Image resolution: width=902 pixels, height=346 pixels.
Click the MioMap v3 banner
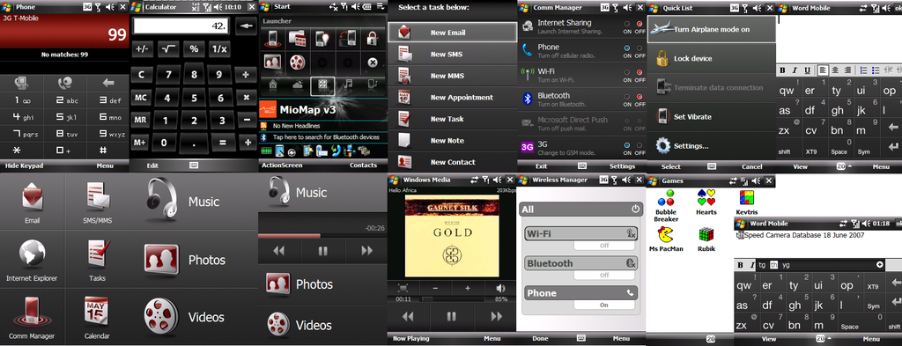point(322,109)
